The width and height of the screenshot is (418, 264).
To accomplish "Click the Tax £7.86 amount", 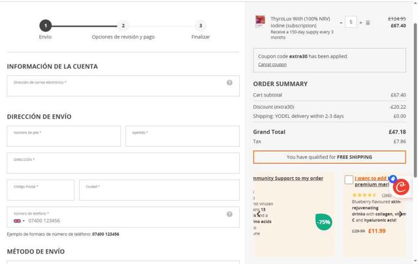I will (x=400, y=141).
